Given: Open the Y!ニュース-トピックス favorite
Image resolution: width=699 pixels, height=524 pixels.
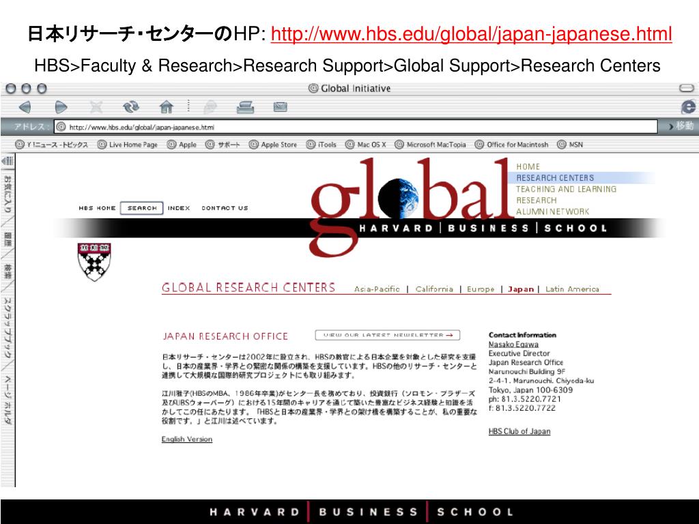Looking at the screenshot, I should (52, 145).
